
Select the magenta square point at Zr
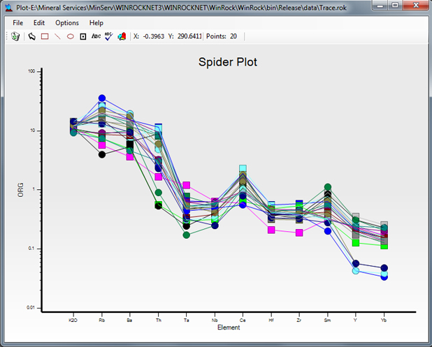299,233
